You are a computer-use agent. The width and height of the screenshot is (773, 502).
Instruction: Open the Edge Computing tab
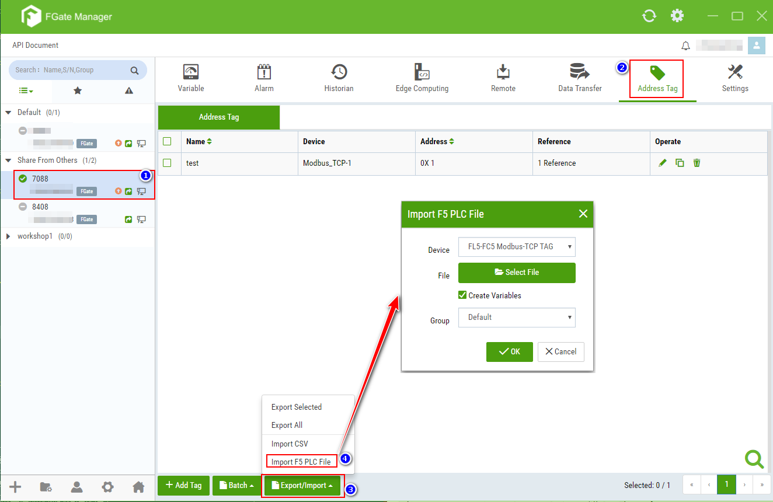[x=422, y=78]
